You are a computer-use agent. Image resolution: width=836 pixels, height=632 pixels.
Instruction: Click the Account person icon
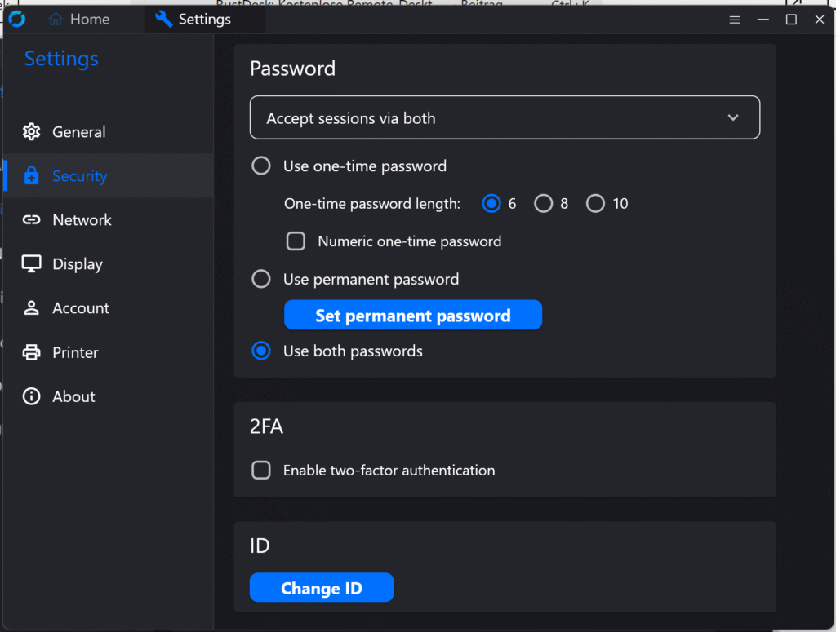pyautogui.click(x=32, y=308)
